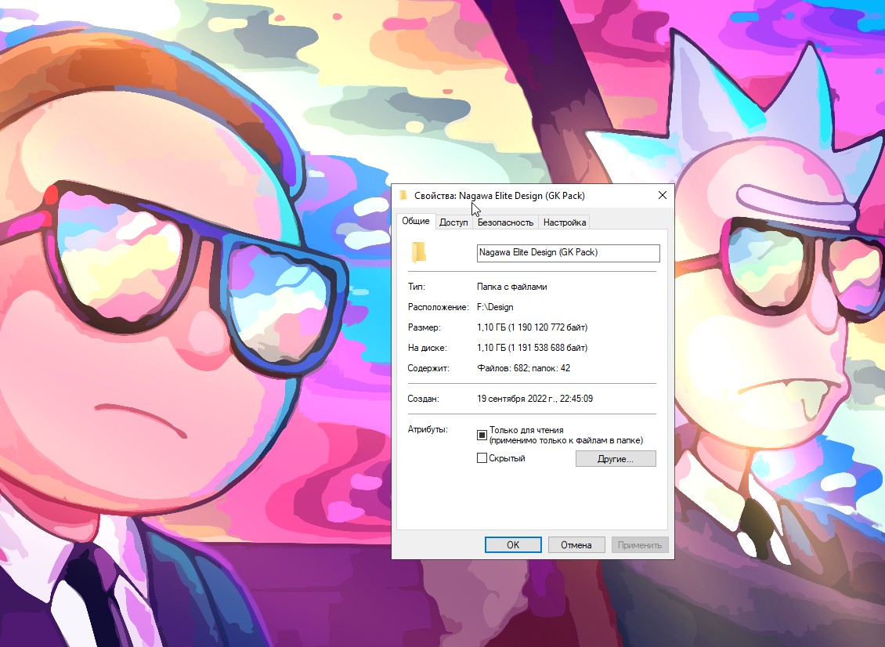Viewport: 885px width, 647px height.
Task: Click the 'Размер:' label
Action: point(424,327)
